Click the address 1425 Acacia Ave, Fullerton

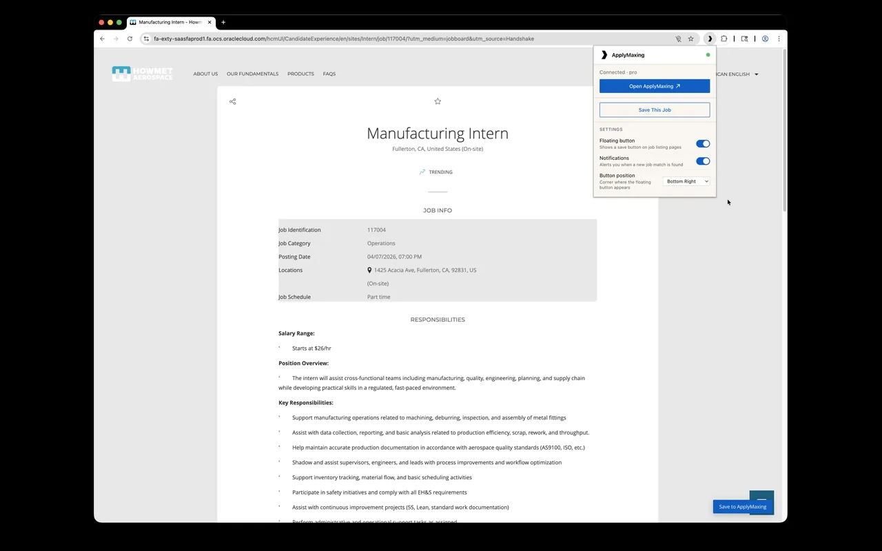(x=425, y=270)
